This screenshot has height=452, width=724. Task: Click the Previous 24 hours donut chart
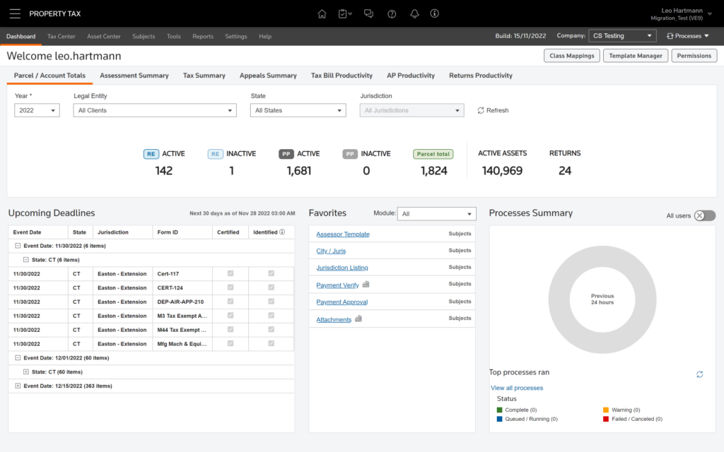coord(602,299)
